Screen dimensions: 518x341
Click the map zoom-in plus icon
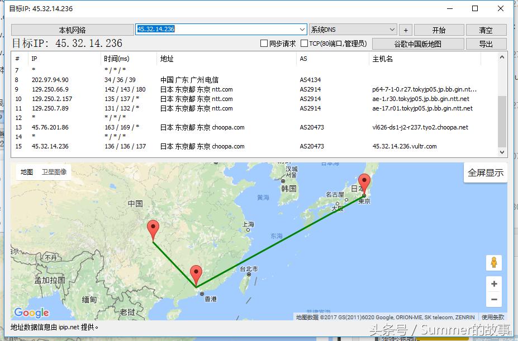(493, 284)
